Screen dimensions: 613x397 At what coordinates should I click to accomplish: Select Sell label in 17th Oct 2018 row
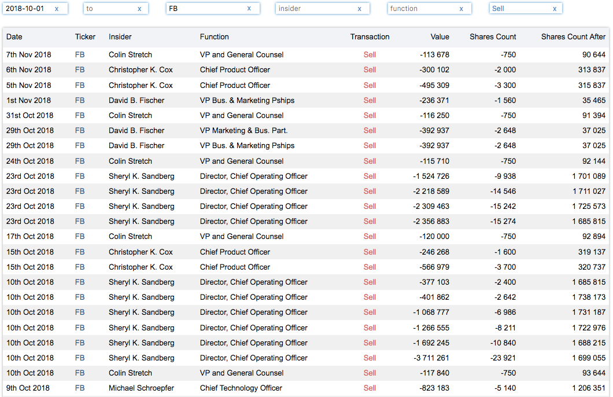click(370, 236)
